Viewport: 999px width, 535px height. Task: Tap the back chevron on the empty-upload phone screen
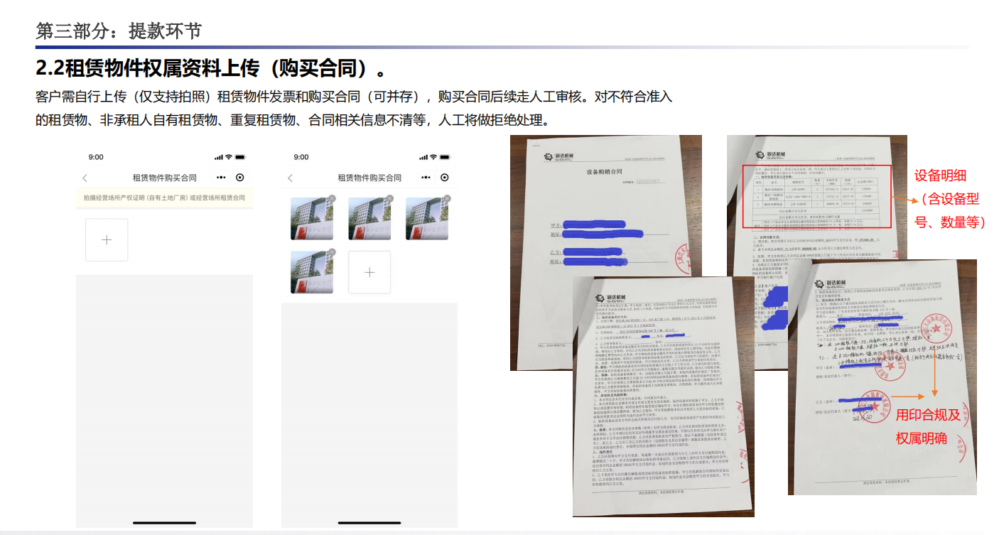[85, 178]
